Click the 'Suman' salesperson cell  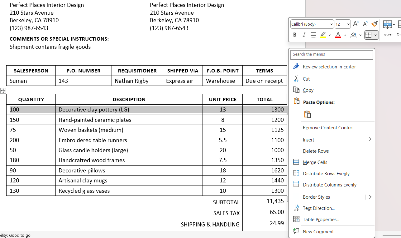pyautogui.click(x=31, y=81)
